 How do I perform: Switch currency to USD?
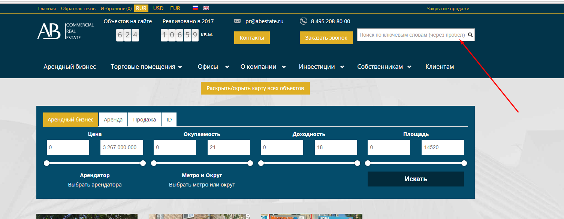[158, 8]
